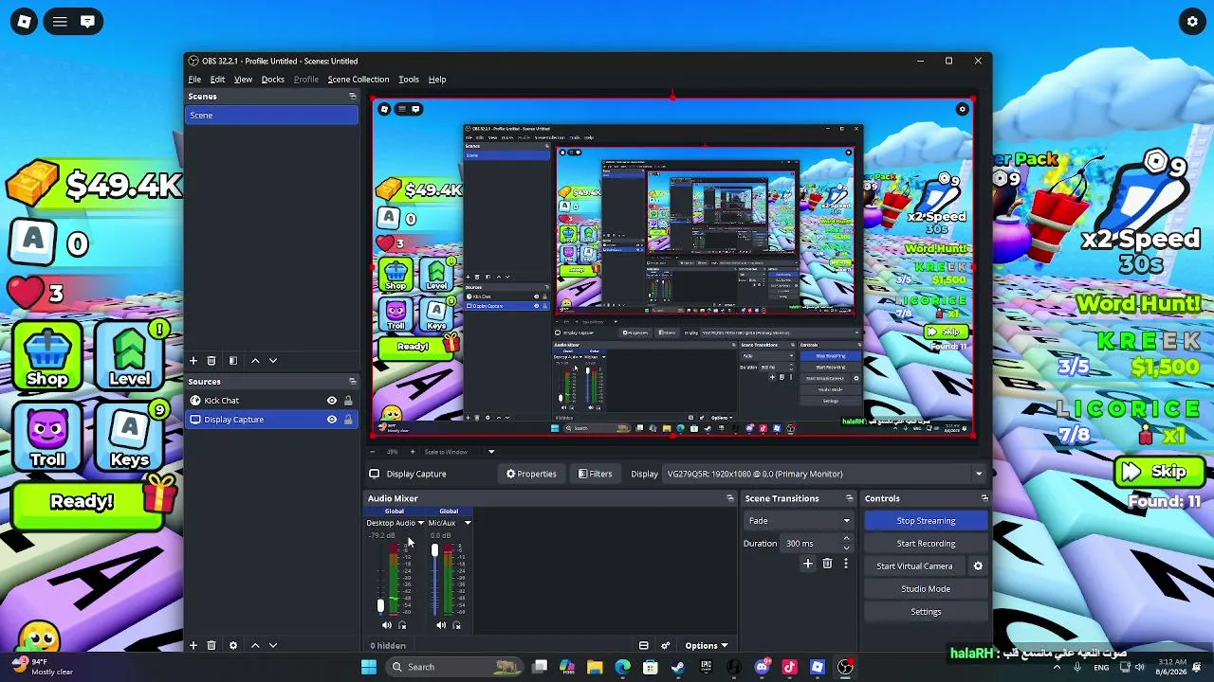This screenshot has width=1214, height=682.
Task: Open the Tools menu
Action: click(x=409, y=80)
